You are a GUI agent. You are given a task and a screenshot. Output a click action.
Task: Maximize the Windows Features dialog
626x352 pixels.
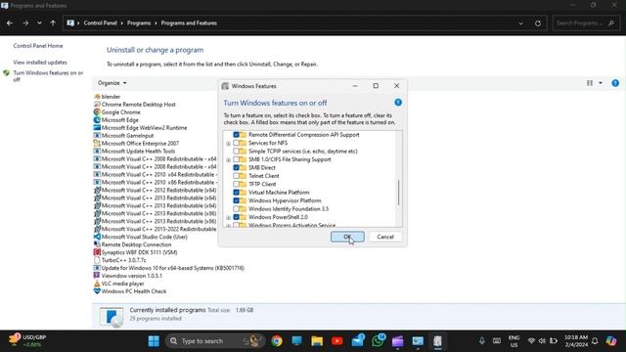(376, 86)
